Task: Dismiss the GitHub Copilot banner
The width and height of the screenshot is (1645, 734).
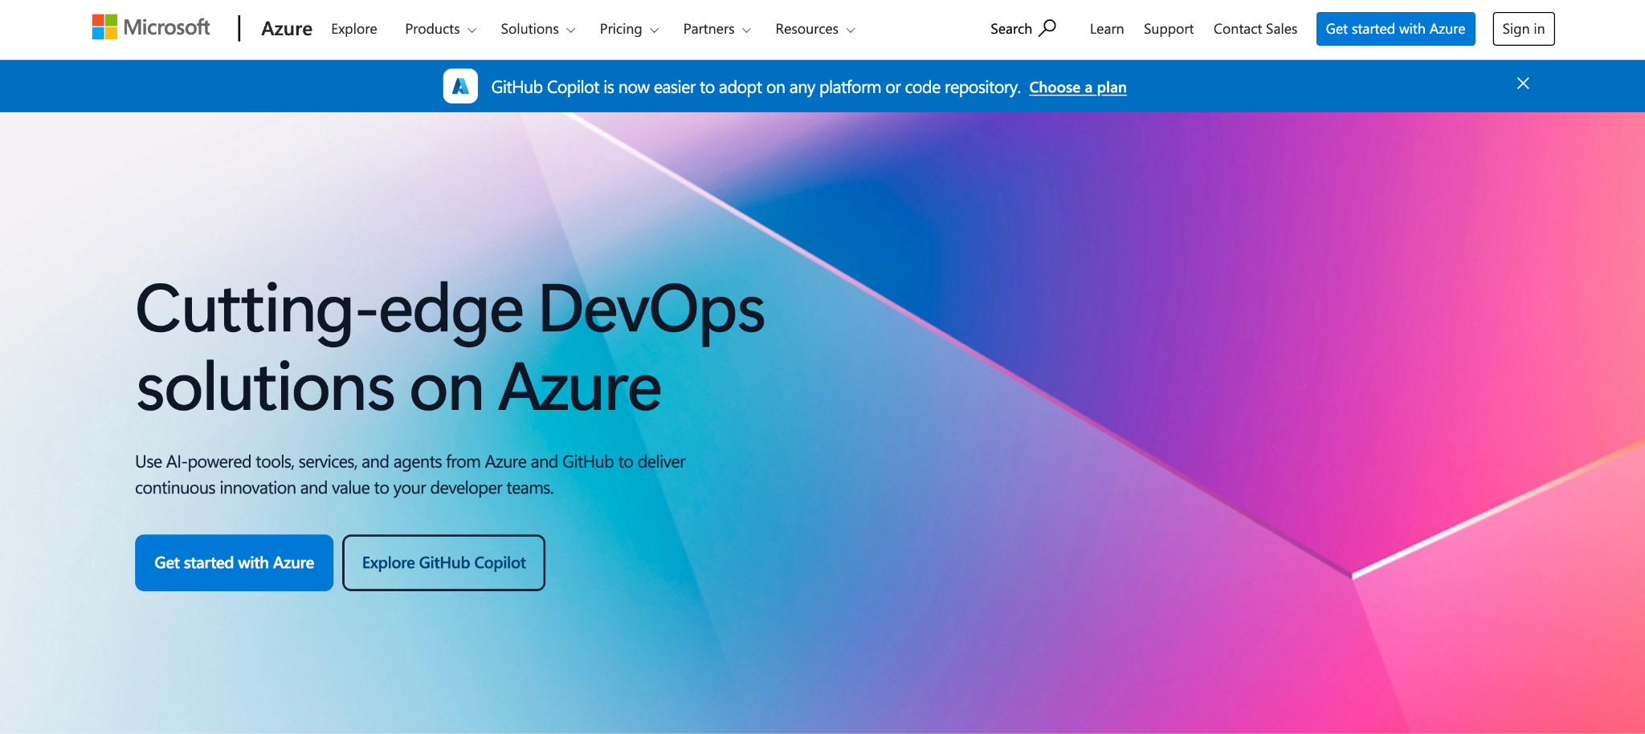Action: 1523,83
